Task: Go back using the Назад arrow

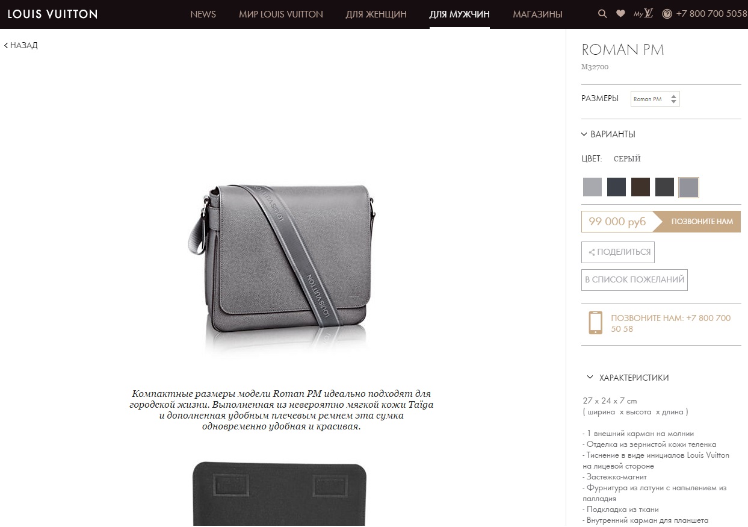Action: point(21,45)
